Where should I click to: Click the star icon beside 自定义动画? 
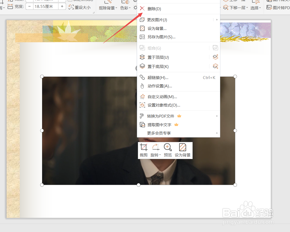coord(142,97)
